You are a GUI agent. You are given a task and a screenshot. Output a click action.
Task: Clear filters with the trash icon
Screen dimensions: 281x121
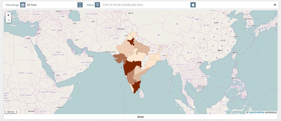[193, 5]
